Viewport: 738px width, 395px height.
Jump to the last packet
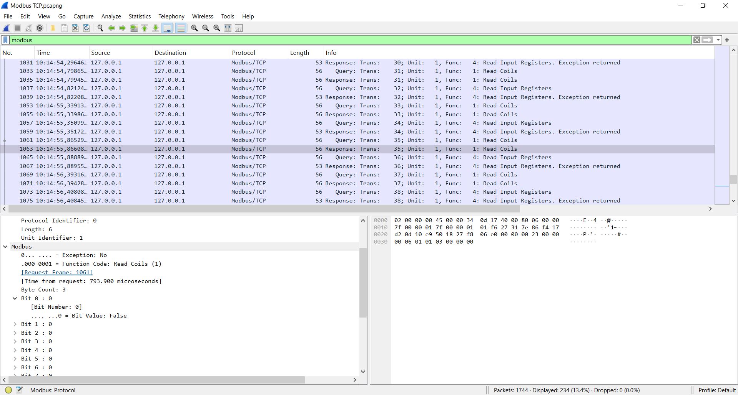[x=156, y=28]
